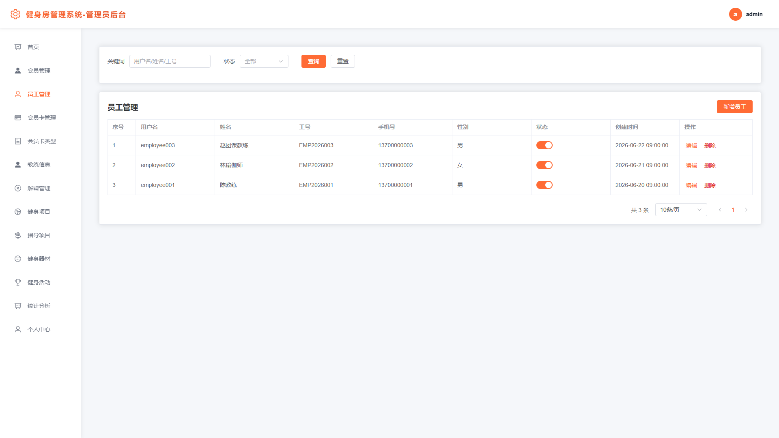Image resolution: width=779 pixels, height=438 pixels.
Task: Focus the 关键词 keyword input field
Action: point(170,61)
